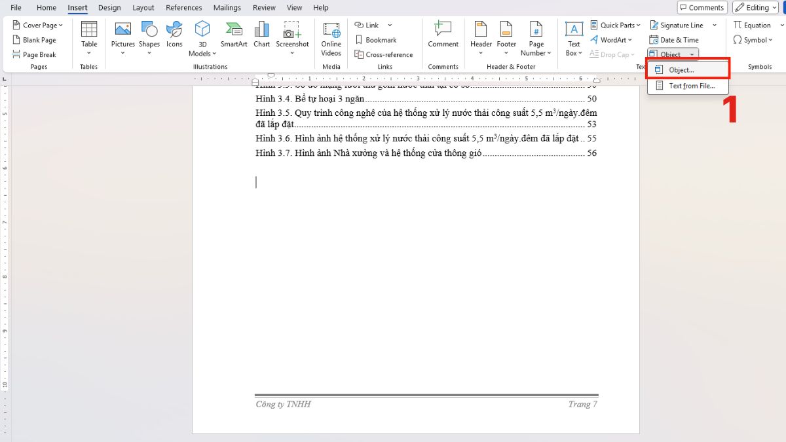Open the Mailings ribbon tab
The image size is (786, 442).
pyautogui.click(x=227, y=7)
